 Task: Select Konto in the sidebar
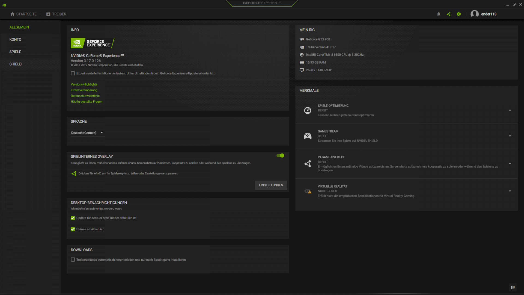pos(30,40)
